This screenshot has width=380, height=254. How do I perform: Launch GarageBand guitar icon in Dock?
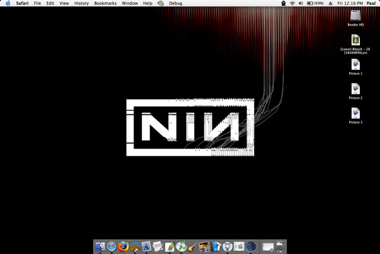[192, 247]
